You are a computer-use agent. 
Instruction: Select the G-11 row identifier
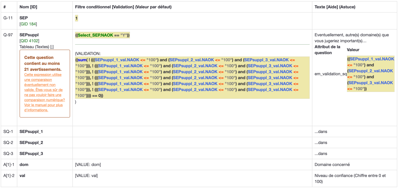click(x=8, y=18)
